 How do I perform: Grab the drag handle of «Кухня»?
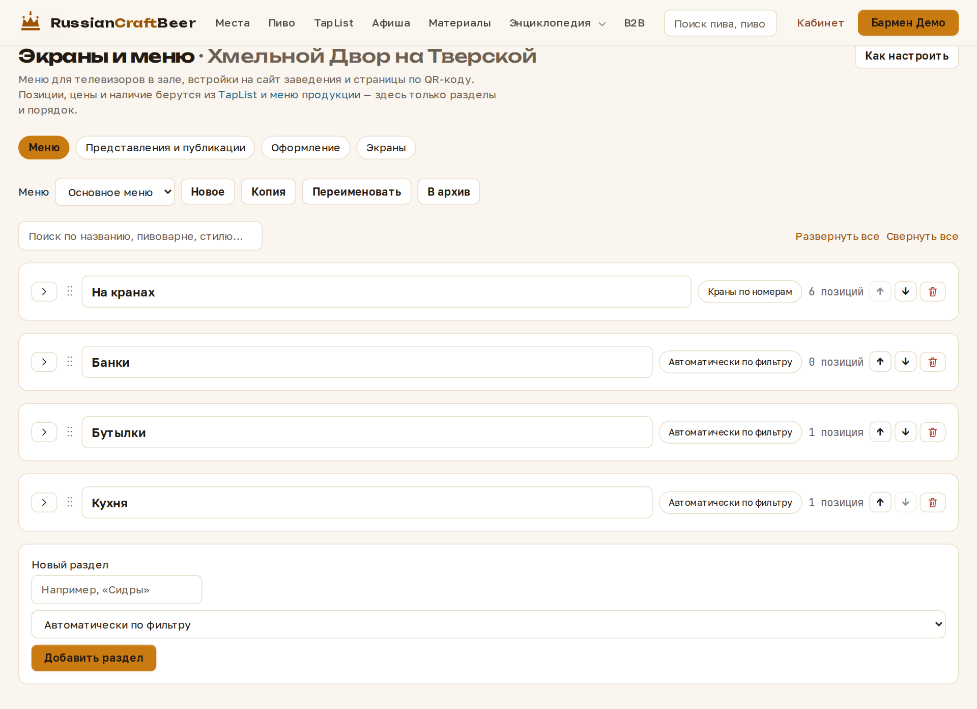point(70,502)
